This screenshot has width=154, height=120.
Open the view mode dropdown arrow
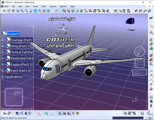point(41,13)
